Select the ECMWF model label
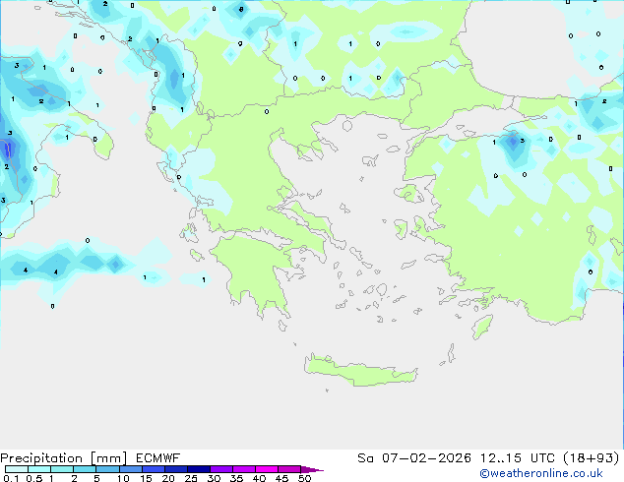Viewport: 624px width, 482px height. point(158,457)
